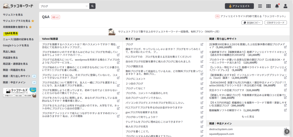The image size is (293, 137).
Task: Open external link for 'ブログのアフィリエイトで収入' question
Action: [118, 116]
